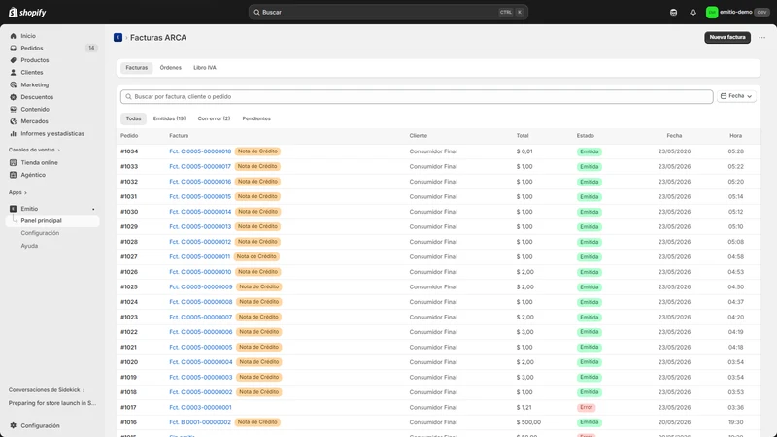Open Preparing for store launch conversation
This screenshot has width=777, height=437.
52,403
